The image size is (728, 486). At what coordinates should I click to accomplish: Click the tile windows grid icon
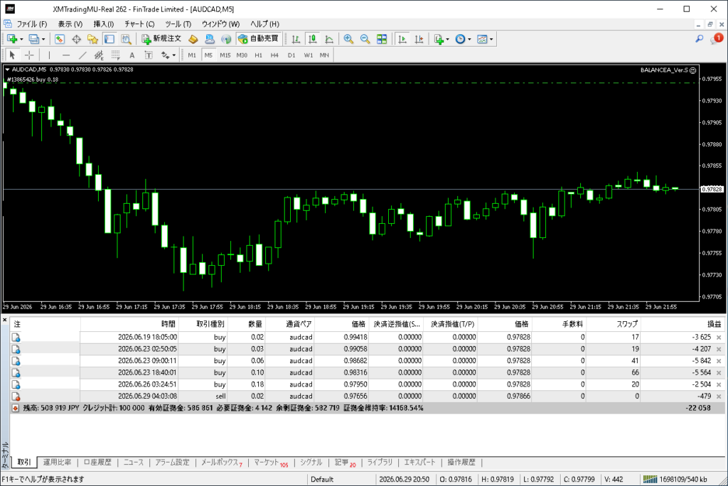(382, 39)
